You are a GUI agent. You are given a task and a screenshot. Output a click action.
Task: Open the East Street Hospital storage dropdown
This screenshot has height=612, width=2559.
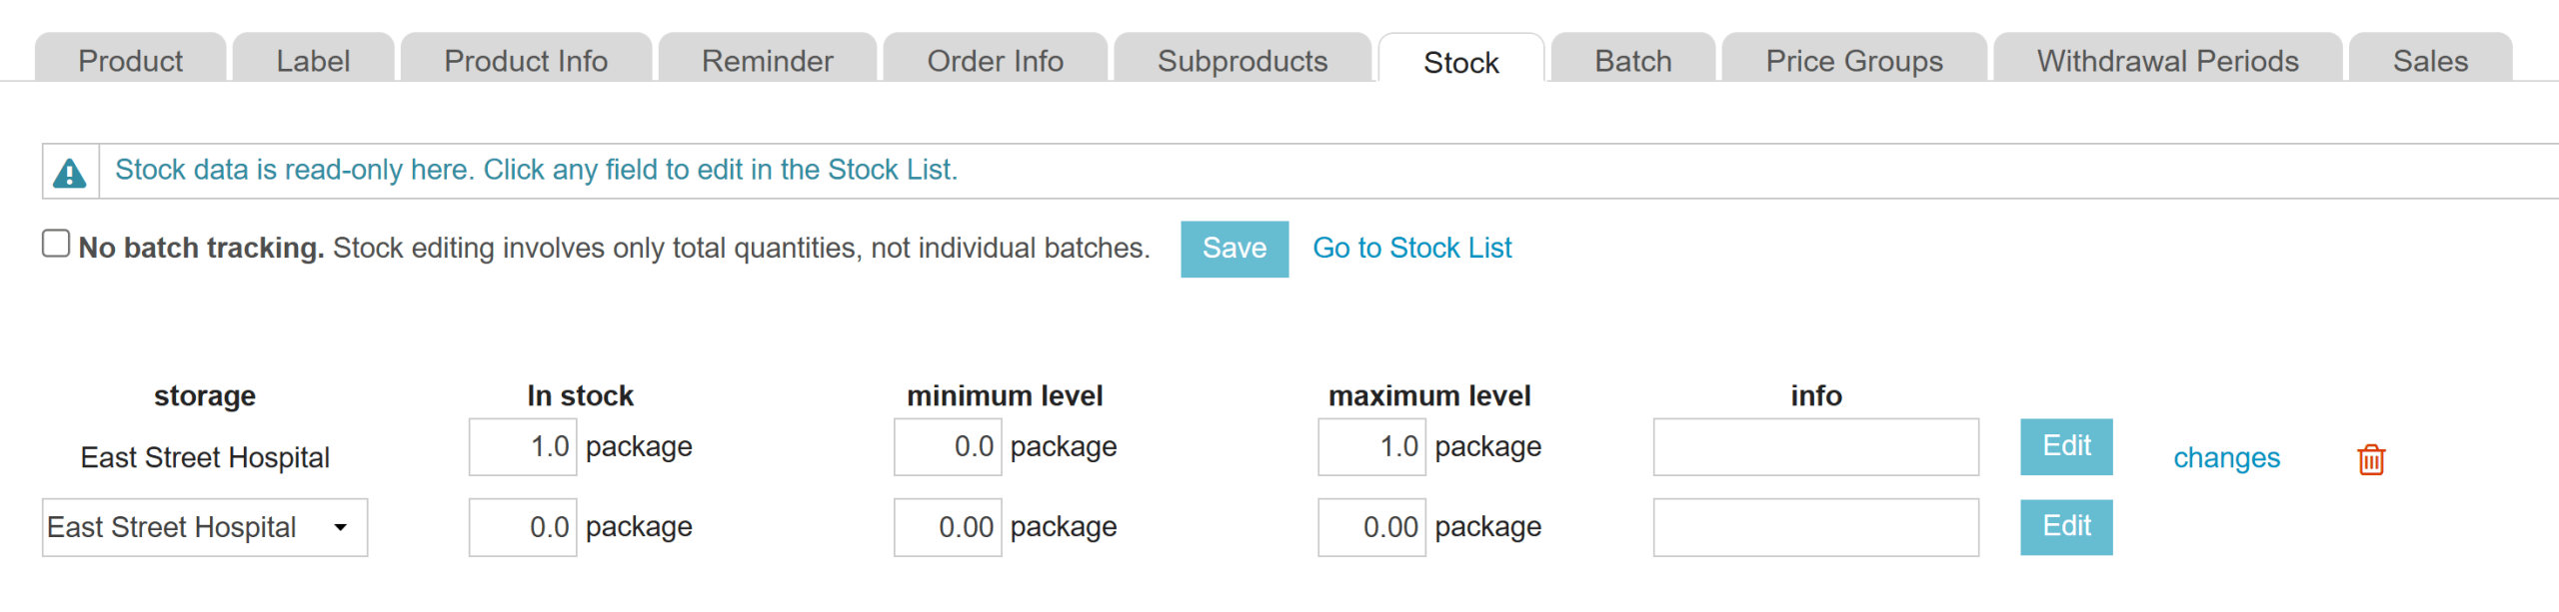(205, 527)
